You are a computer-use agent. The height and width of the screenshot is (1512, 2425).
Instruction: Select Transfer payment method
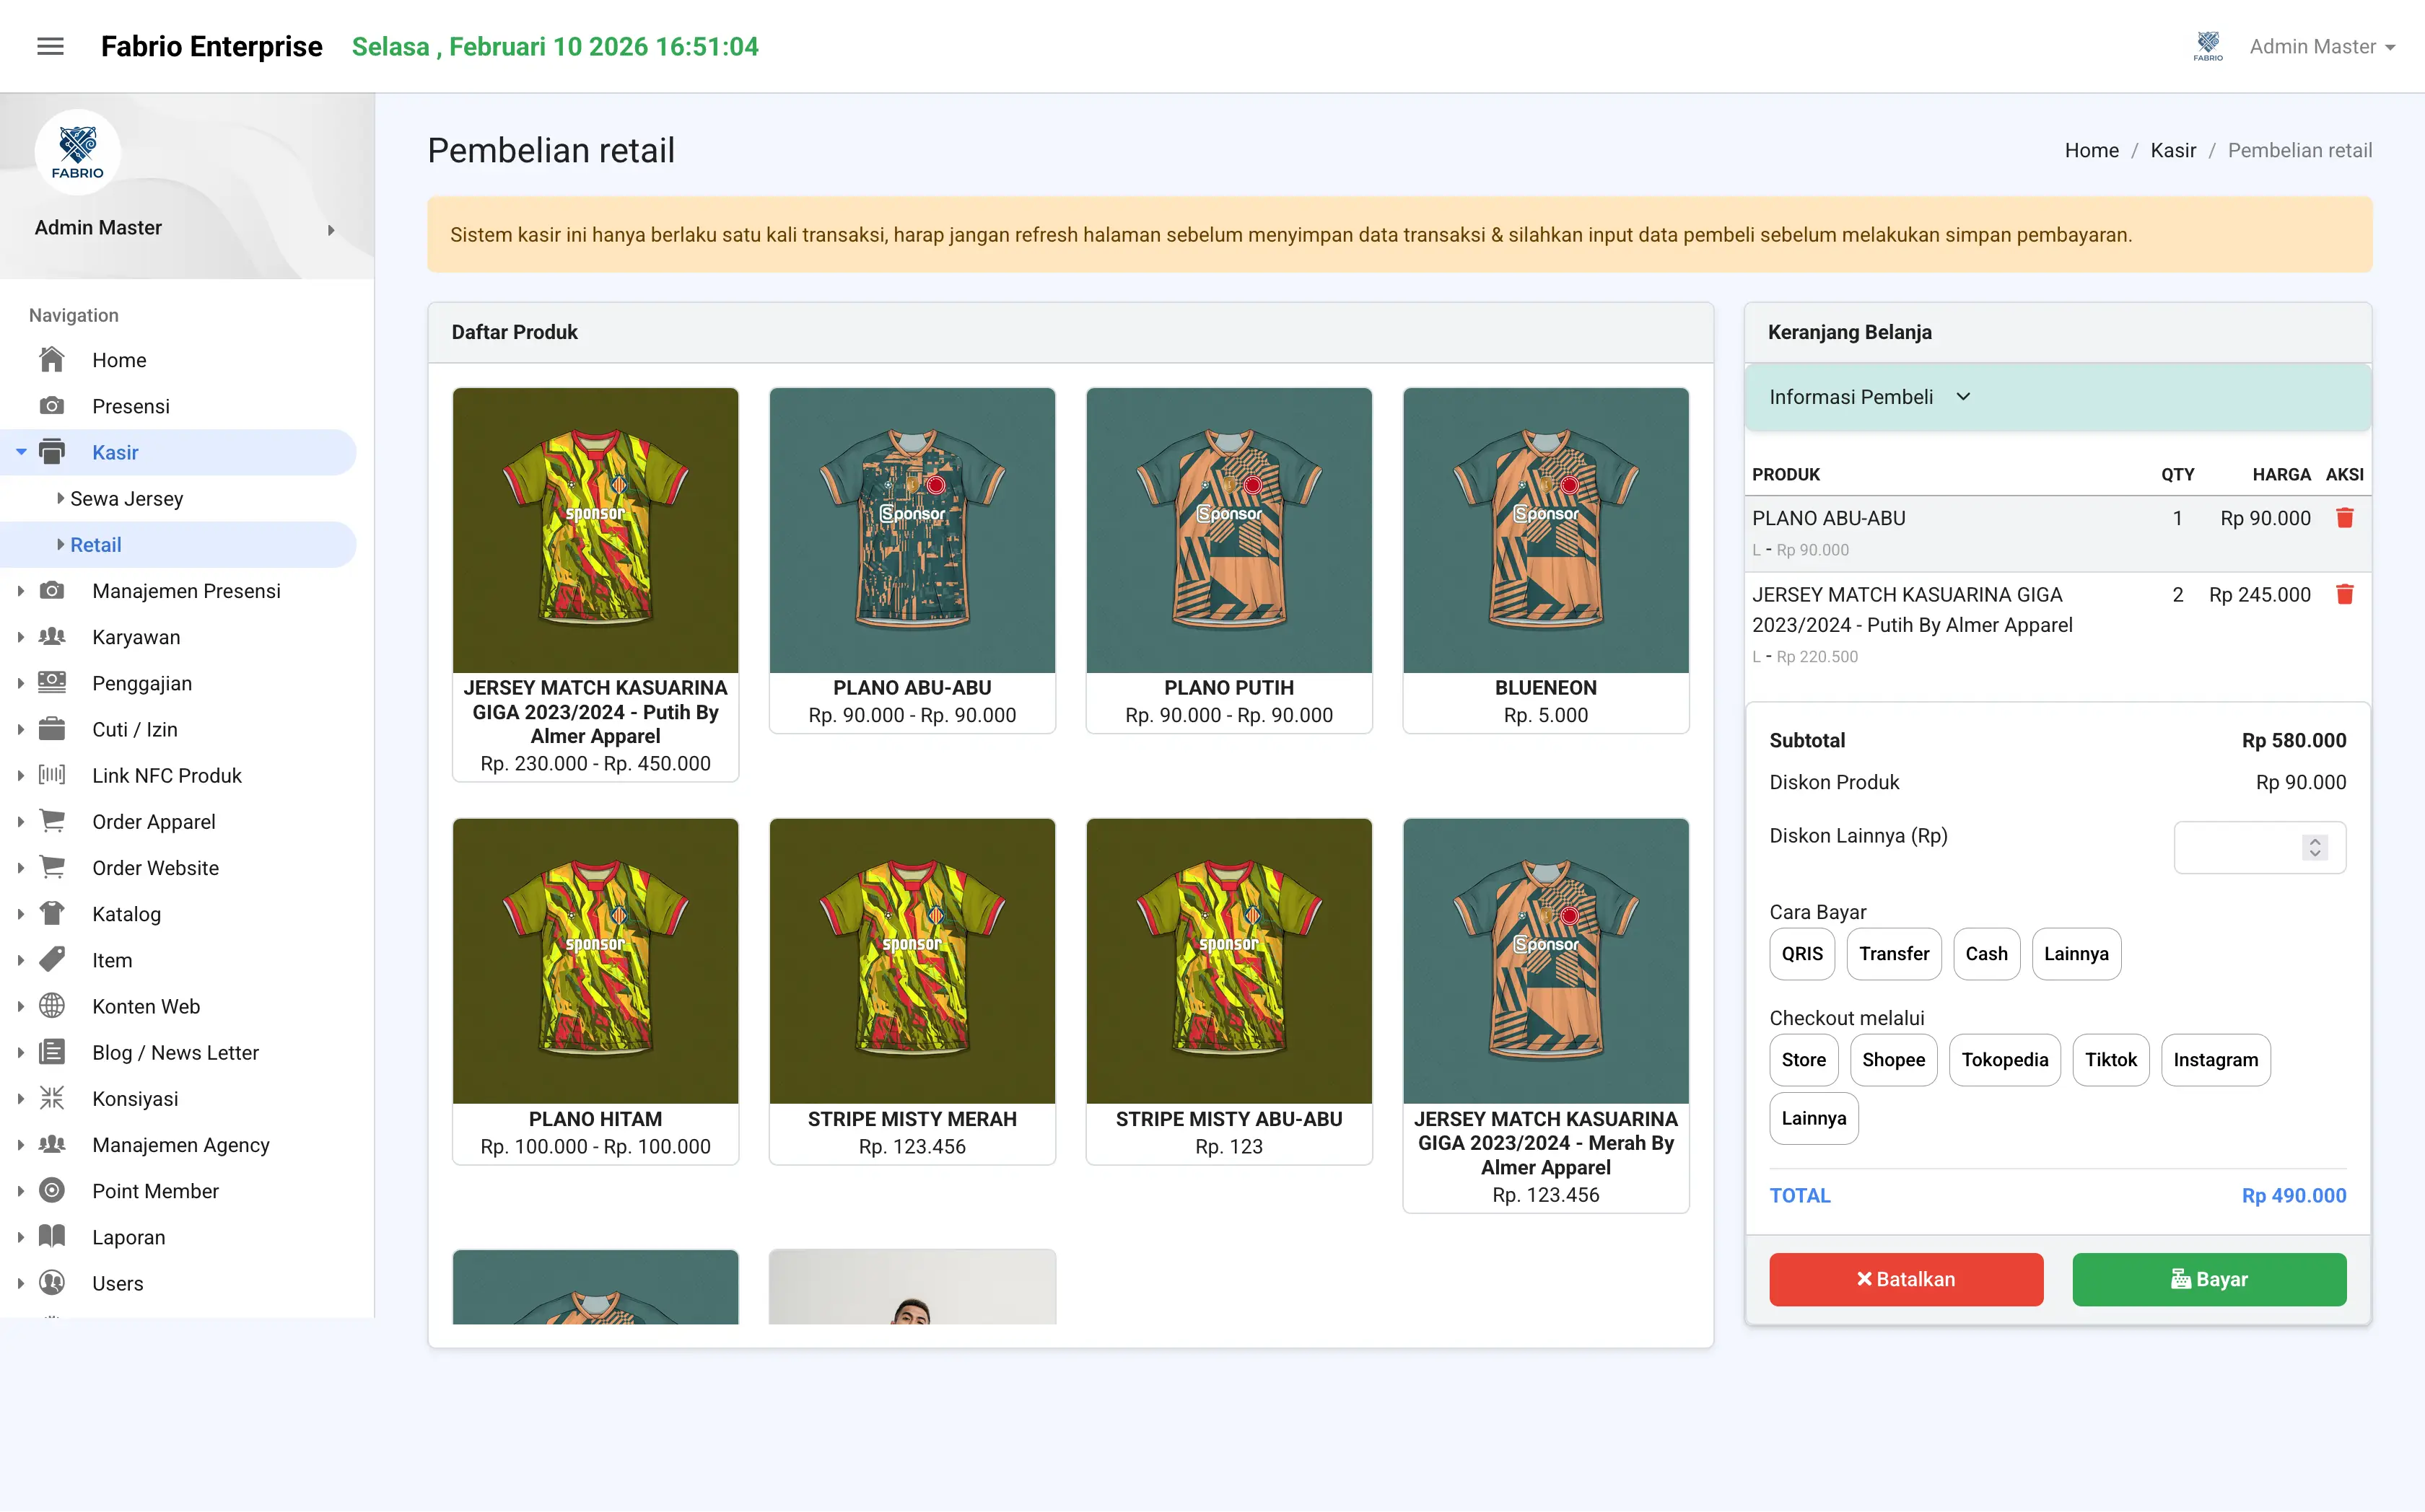click(1894, 953)
